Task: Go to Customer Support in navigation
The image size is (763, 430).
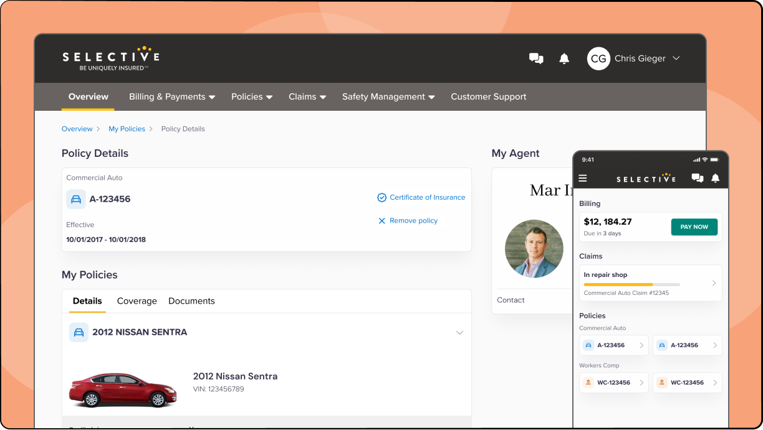Action: (x=488, y=96)
